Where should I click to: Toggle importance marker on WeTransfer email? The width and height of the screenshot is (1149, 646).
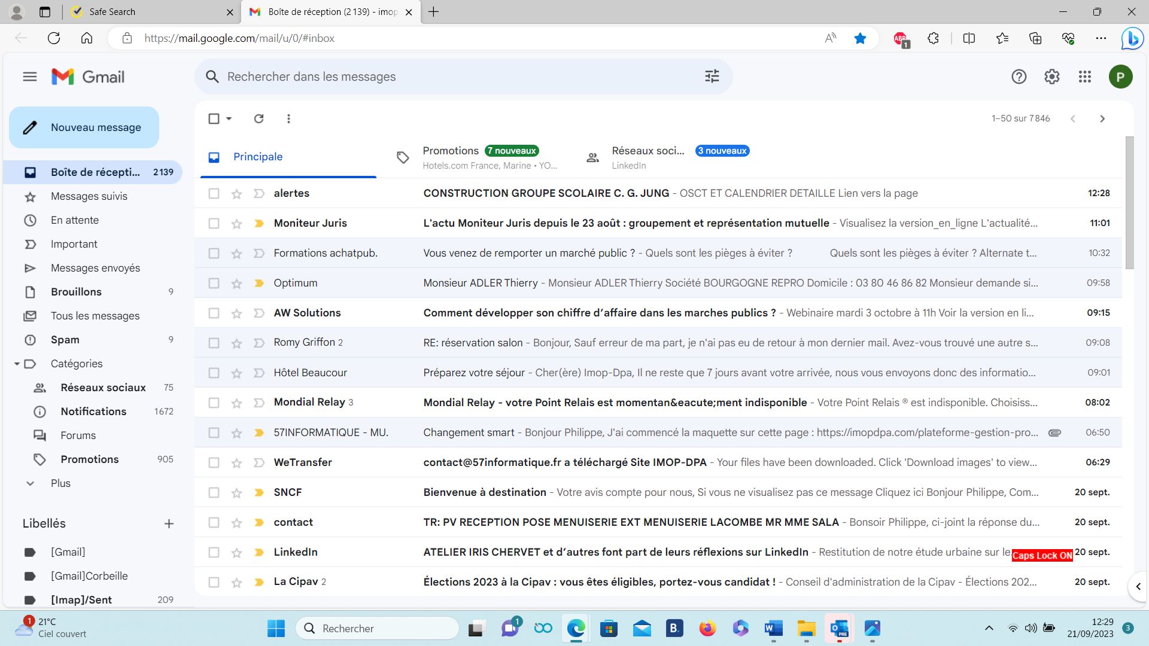point(259,462)
